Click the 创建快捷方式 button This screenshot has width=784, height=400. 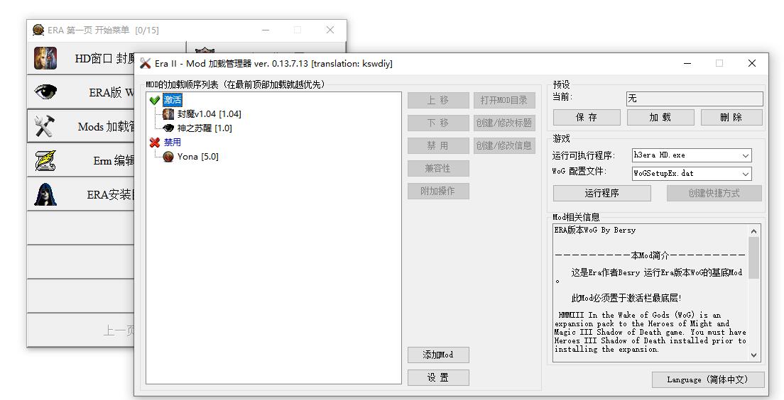[x=714, y=193]
